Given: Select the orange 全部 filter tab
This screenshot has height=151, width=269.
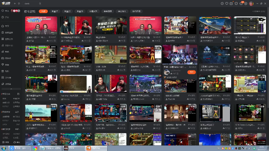Looking at the screenshot, I should [x=43, y=11].
